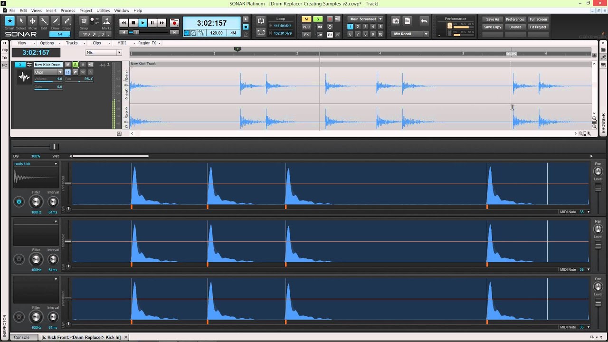This screenshot has width=608, height=342.
Task: Click the Save Copy button
Action: 493,27
